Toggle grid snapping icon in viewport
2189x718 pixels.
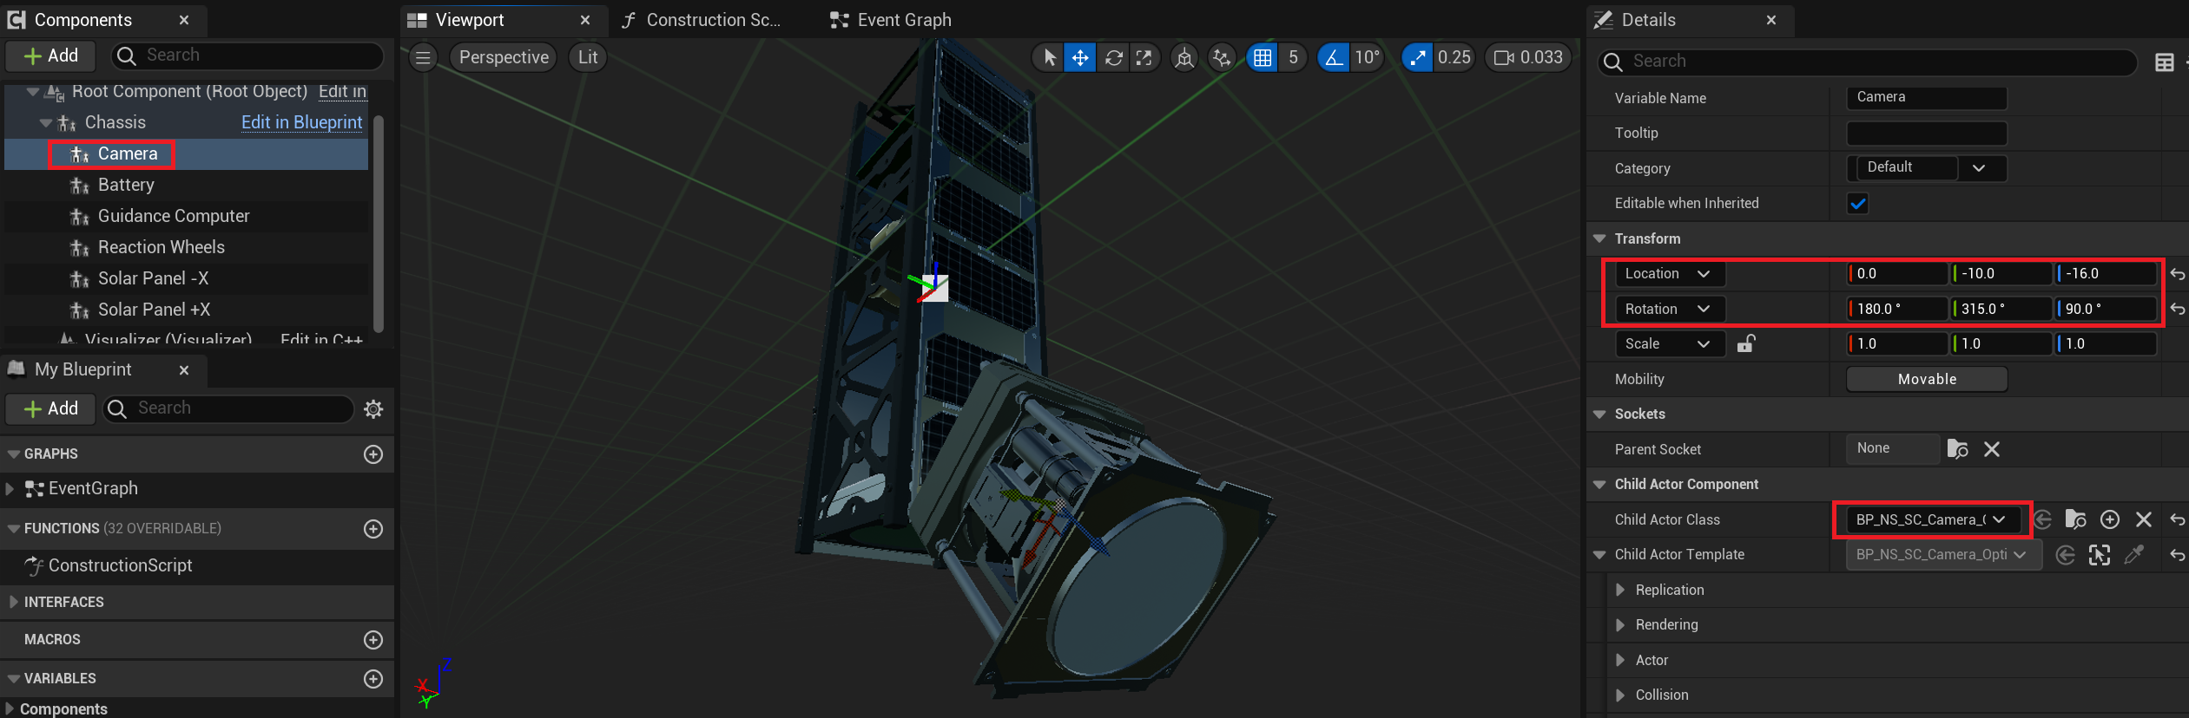[x=1262, y=58]
